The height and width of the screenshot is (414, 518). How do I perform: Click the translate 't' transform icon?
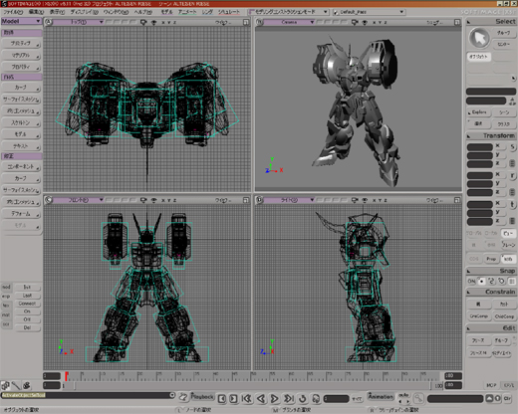pyautogui.click(x=512, y=205)
